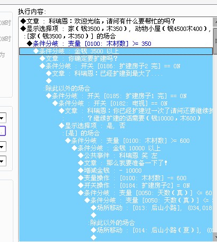Select the 电视 == ON switch condition
Image resolution: width=217 pixels, height=242 pixels.
click(x=116, y=103)
